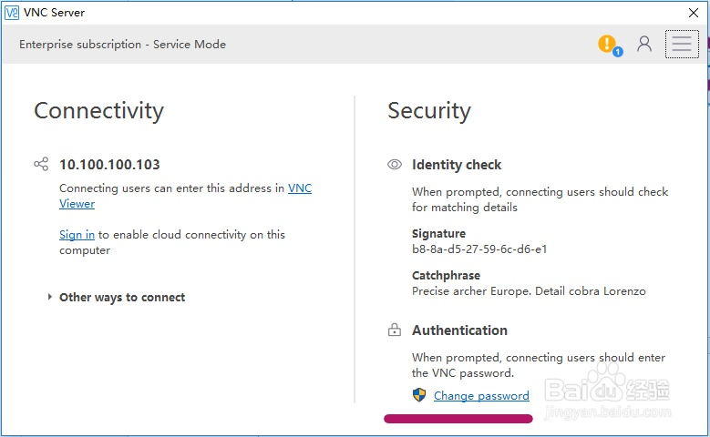Click the share icon beside the IP address
The image size is (710, 437).
[41, 165]
